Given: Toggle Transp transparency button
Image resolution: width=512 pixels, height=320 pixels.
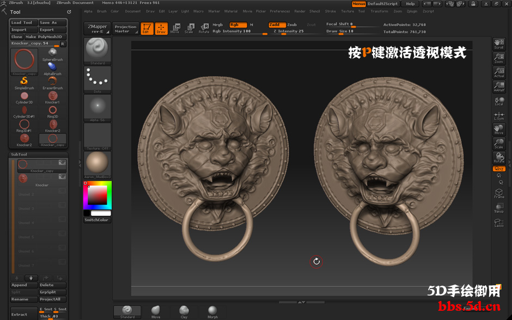Looking at the screenshot, I should coord(498,208).
